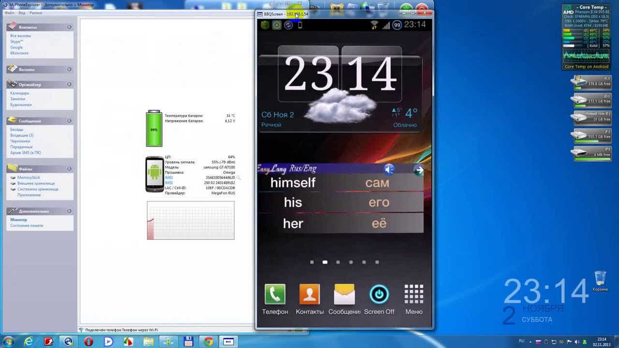Screen dimensions: 619x348
Task: Click the IMEI link label
Action: 169,178
